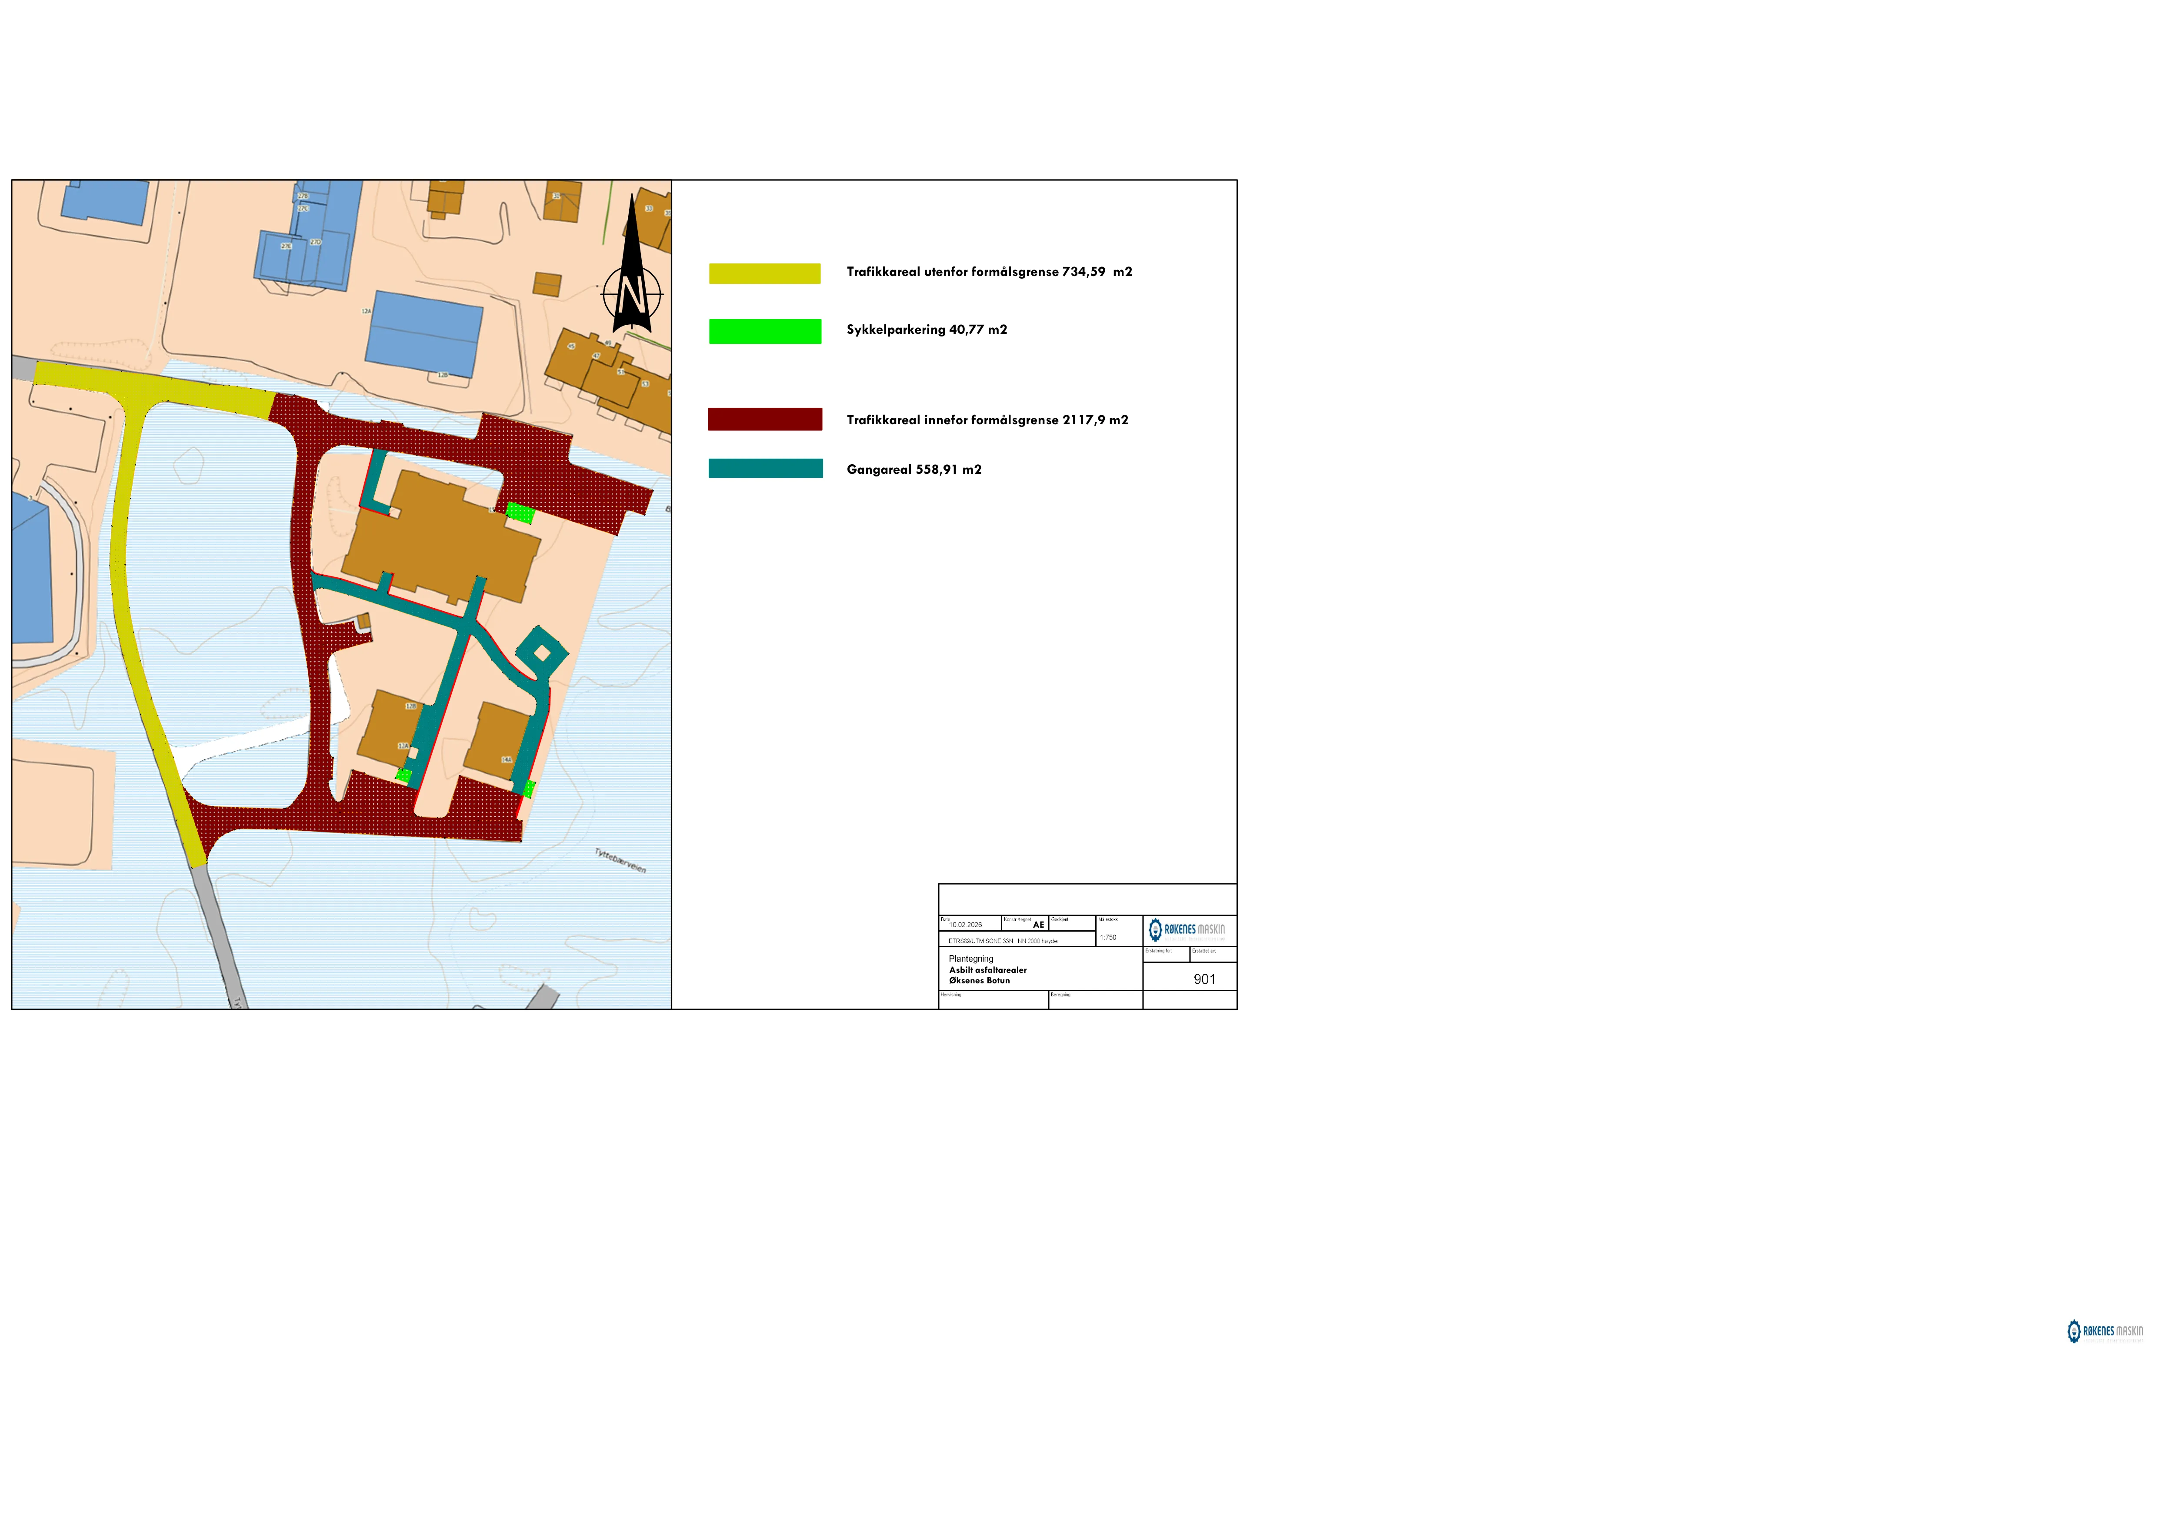Click the date '10.02.2026' in title block
This screenshot has width=2157, height=1525.
pos(965,925)
